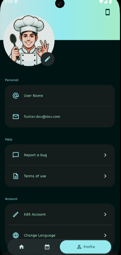Click the envelope icon beside the email
Viewport: 121px width, 255px height.
pyautogui.click(x=16, y=116)
